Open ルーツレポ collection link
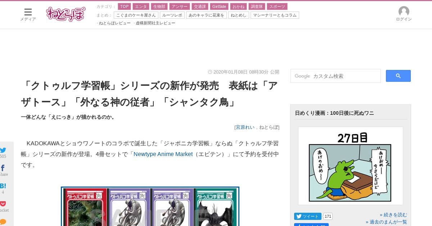This screenshot has width=432, height=226. 172,15
